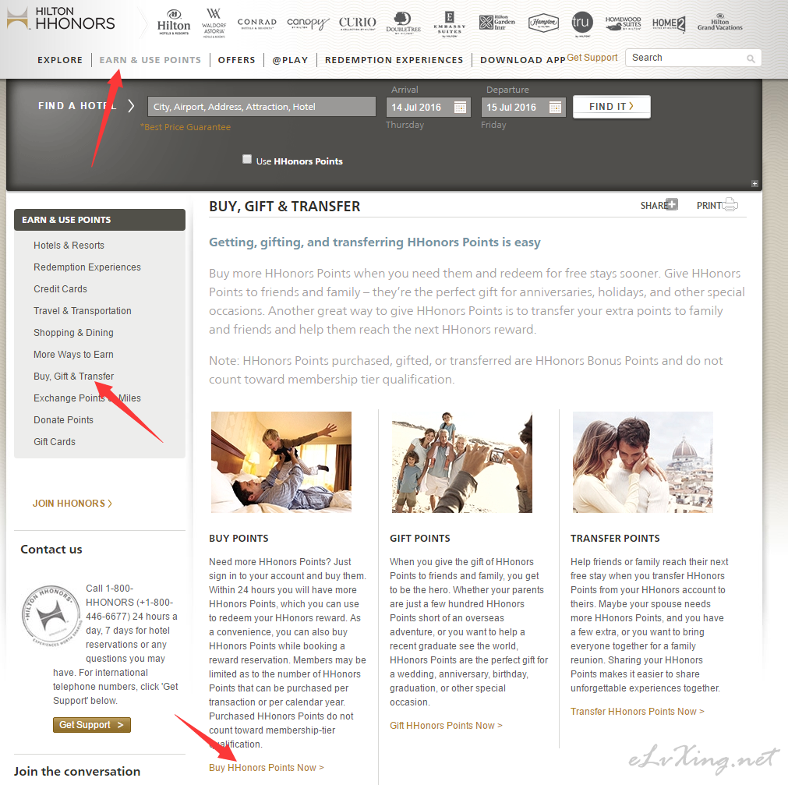Select the Hilton Garden Inn brand logo
The image size is (788, 785).
pyautogui.click(x=497, y=23)
